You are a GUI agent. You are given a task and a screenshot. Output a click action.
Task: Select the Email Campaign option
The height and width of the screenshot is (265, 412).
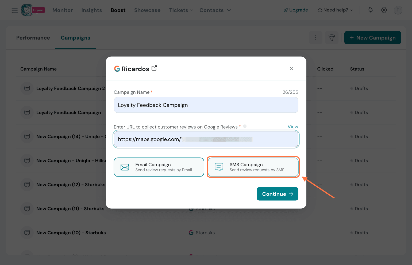click(x=159, y=167)
